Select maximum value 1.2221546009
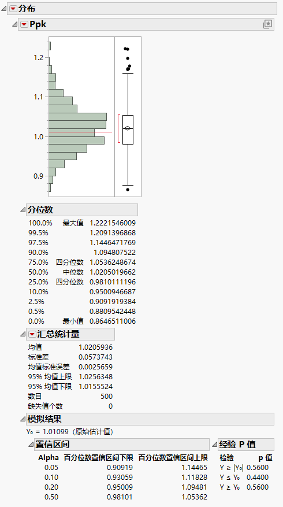 pyautogui.click(x=113, y=223)
